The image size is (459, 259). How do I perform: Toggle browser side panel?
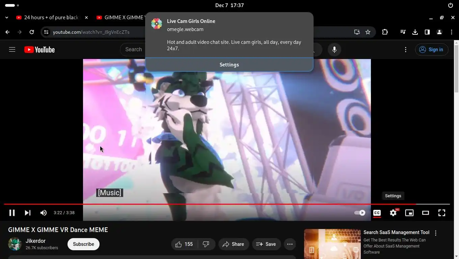click(427, 32)
